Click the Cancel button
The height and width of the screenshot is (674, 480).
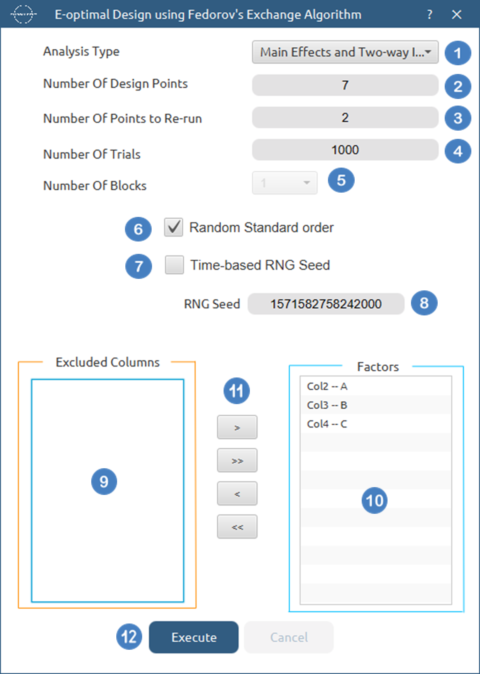pos(288,637)
